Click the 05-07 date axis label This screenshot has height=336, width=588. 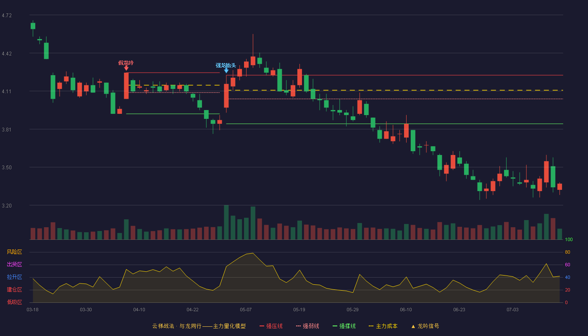[246, 310]
